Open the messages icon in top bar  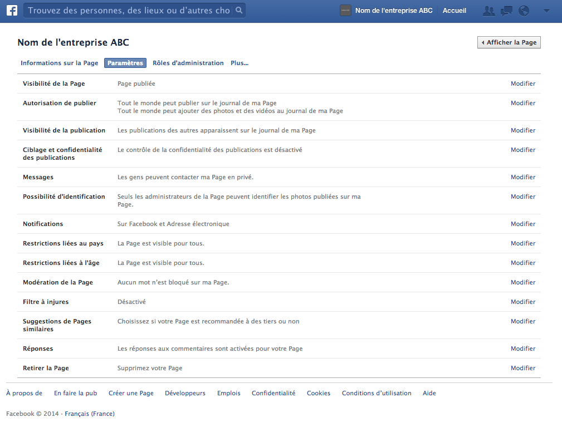pyautogui.click(x=506, y=11)
